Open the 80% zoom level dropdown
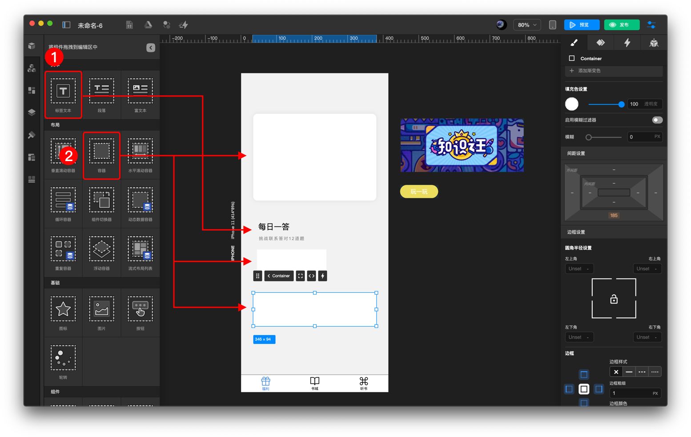The width and height of the screenshot is (691, 437). coord(527,25)
